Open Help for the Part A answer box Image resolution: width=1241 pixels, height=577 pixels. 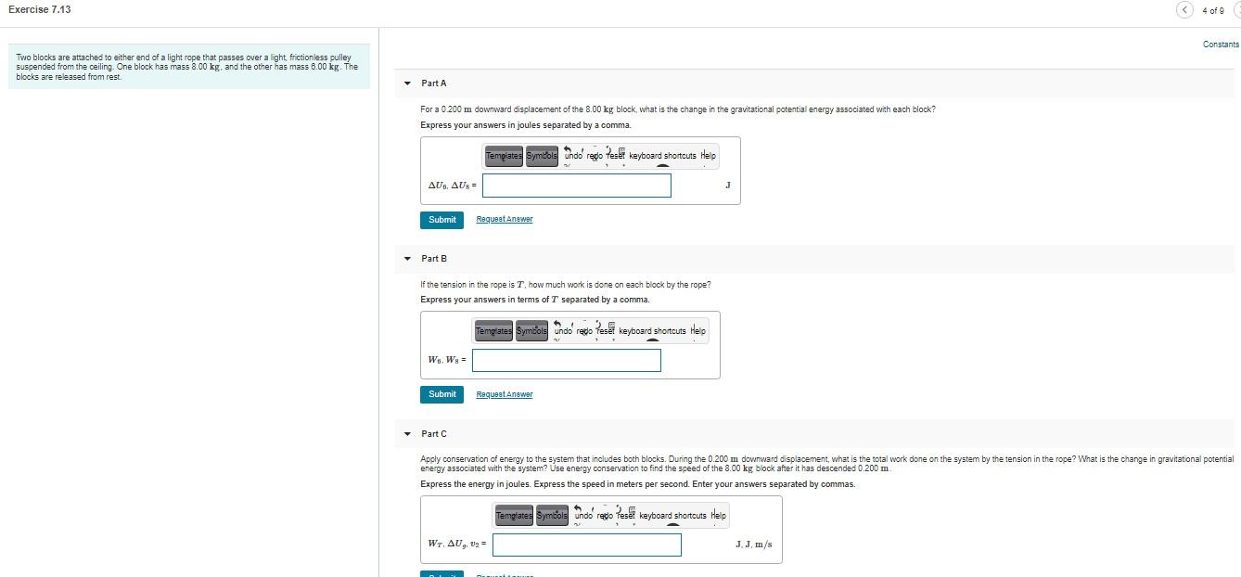click(708, 156)
